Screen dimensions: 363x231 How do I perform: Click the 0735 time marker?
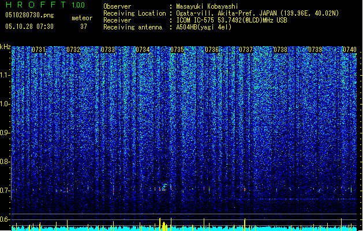(x=177, y=50)
